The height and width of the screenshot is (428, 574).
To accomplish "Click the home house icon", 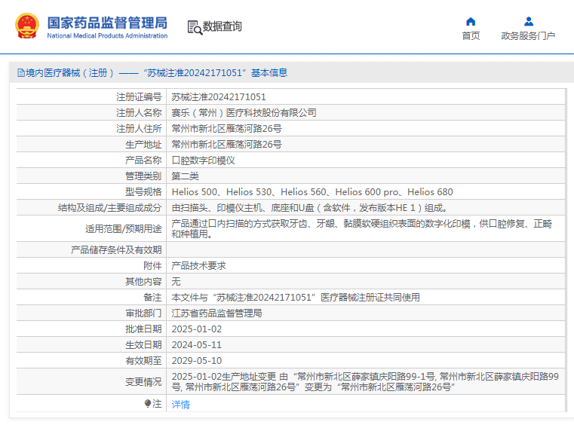I will click(471, 22).
